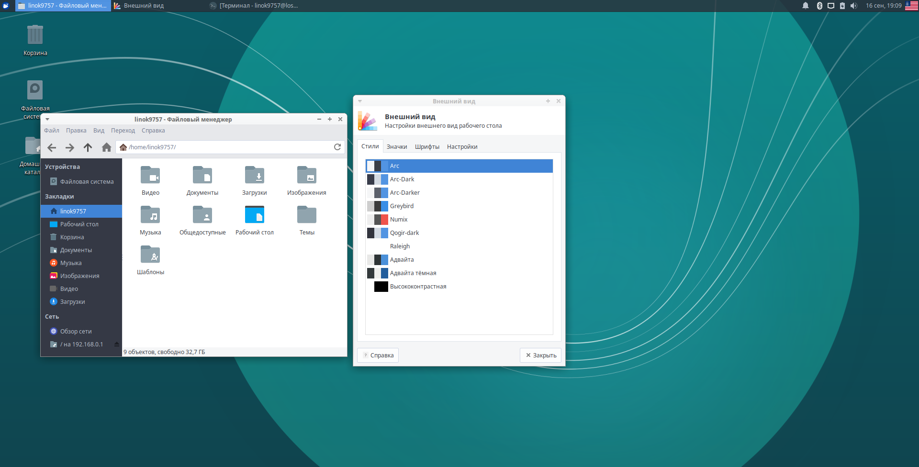
Task: Open the Переход menu
Action: pyautogui.click(x=123, y=131)
